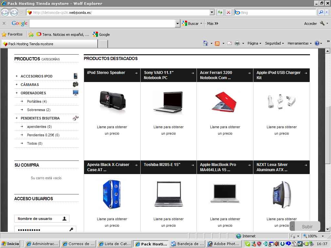Click the Ordenadores category monitor icon
This screenshot has height=248, width=331.
click(x=76, y=93)
